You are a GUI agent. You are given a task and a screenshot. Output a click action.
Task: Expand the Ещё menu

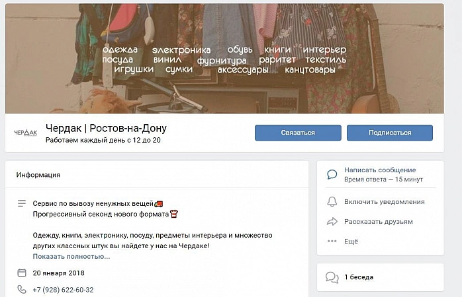(x=351, y=241)
